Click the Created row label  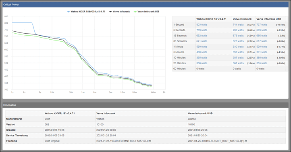11,130
